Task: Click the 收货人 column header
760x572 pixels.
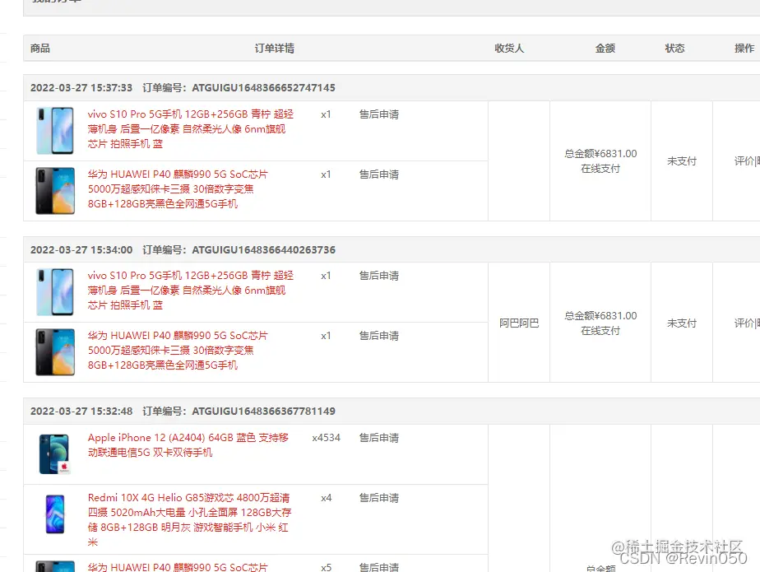Action: coord(509,48)
